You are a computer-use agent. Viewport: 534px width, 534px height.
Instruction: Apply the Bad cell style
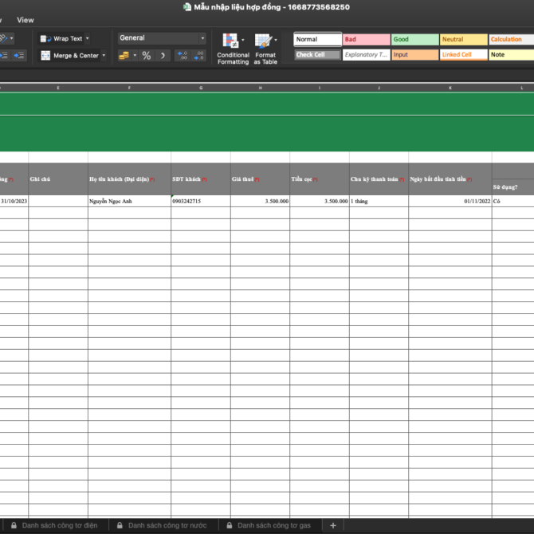click(366, 39)
